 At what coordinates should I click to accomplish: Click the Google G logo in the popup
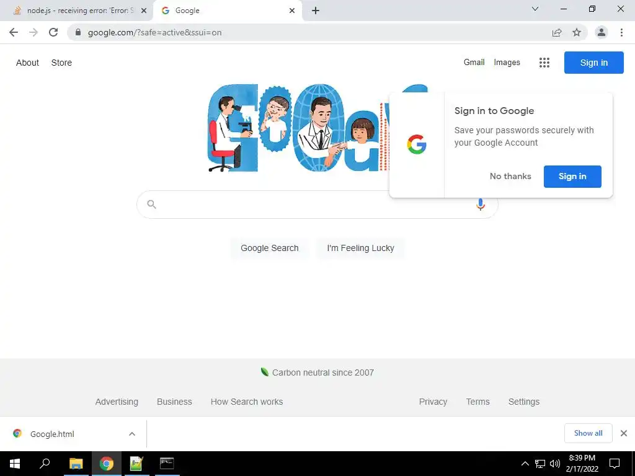[417, 144]
